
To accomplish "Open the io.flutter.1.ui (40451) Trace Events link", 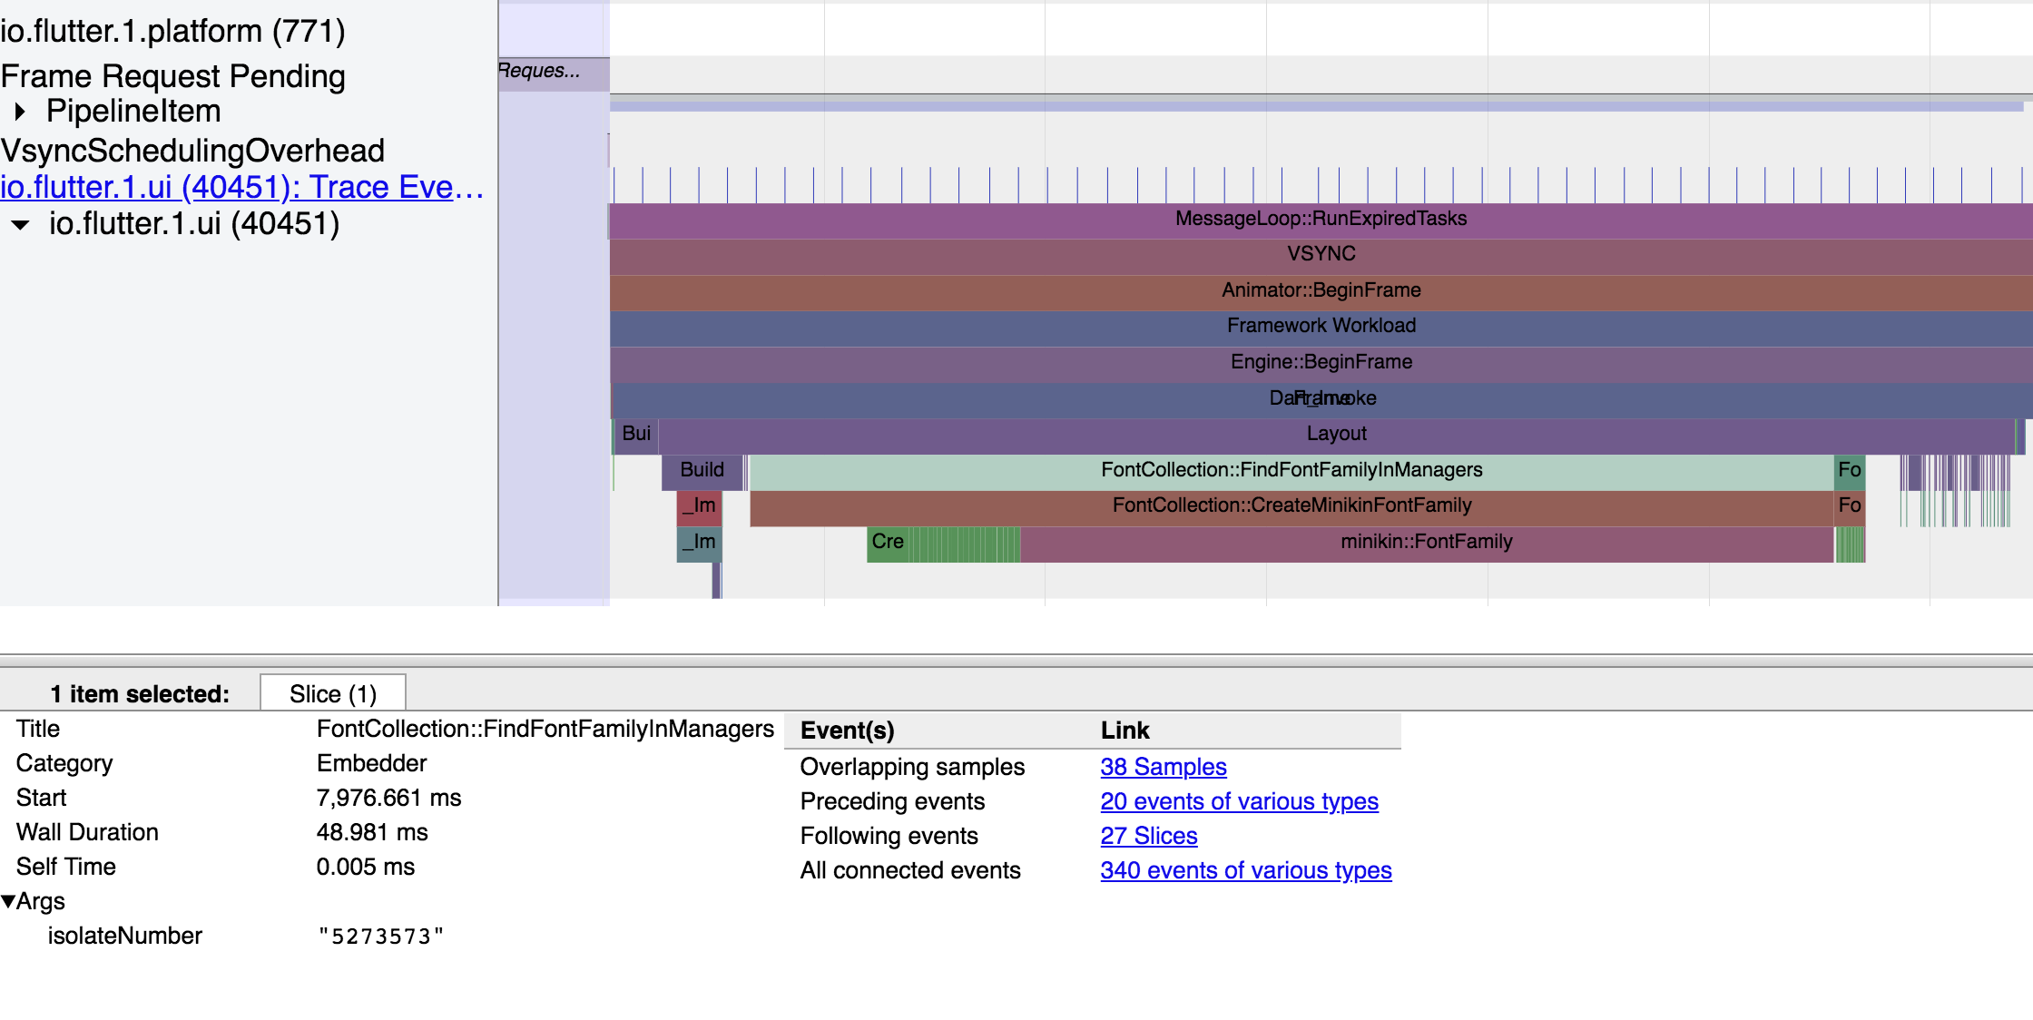I will coord(241,187).
